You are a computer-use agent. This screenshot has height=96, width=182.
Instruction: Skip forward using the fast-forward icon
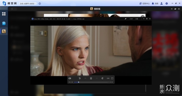click(102, 78)
